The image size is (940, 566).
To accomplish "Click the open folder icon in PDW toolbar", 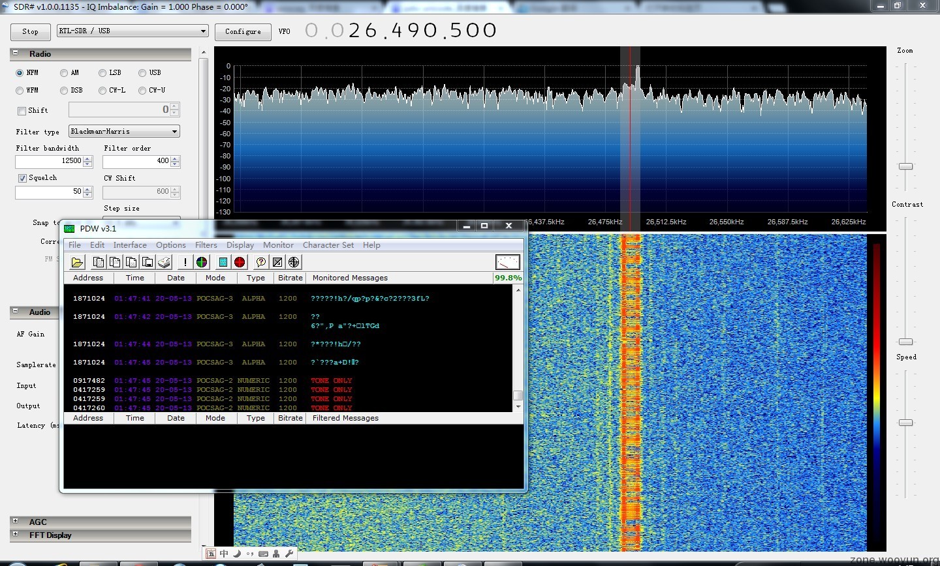I will 77,262.
